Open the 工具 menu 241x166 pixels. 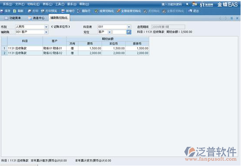60,4
